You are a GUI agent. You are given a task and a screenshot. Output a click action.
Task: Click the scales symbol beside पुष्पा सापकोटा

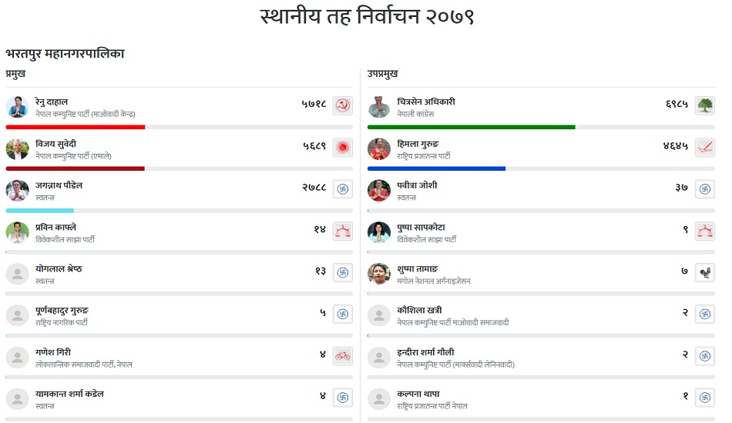[x=704, y=231]
